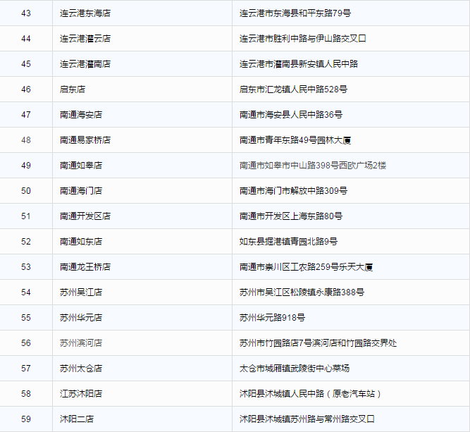This screenshot has height=432, width=470.
Task: Select address 苏州市吴江区松陵镇永康路388号
Action: pyautogui.click(x=302, y=292)
